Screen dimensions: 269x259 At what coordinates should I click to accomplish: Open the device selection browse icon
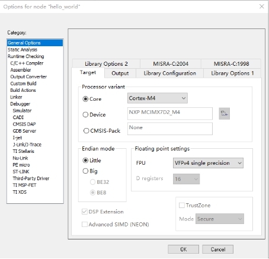point(224,114)
